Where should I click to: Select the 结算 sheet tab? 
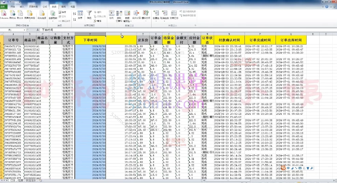(x=20, y=181)
